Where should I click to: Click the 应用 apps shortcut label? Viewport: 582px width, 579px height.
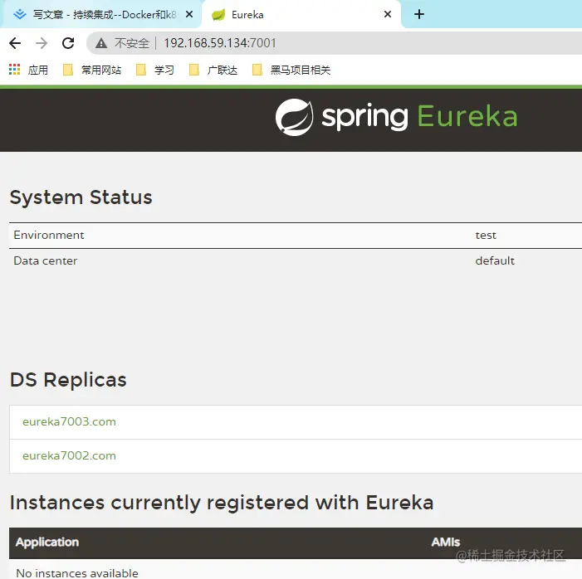38,70
